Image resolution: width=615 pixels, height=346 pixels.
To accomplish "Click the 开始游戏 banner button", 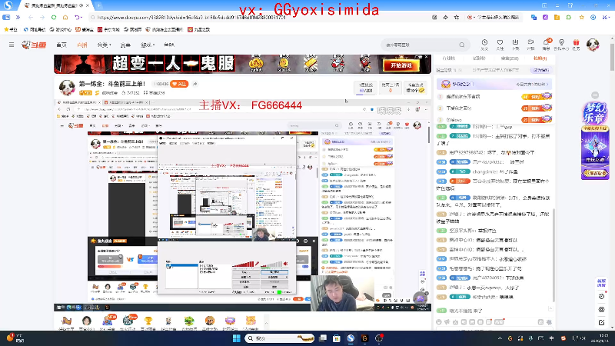I will point(401,65).
